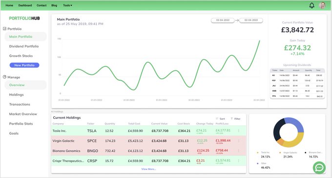Go to Home in top navigation
The width and height of the screenshot is (332, 178).
pyautogui.click(x=9, y=5)
